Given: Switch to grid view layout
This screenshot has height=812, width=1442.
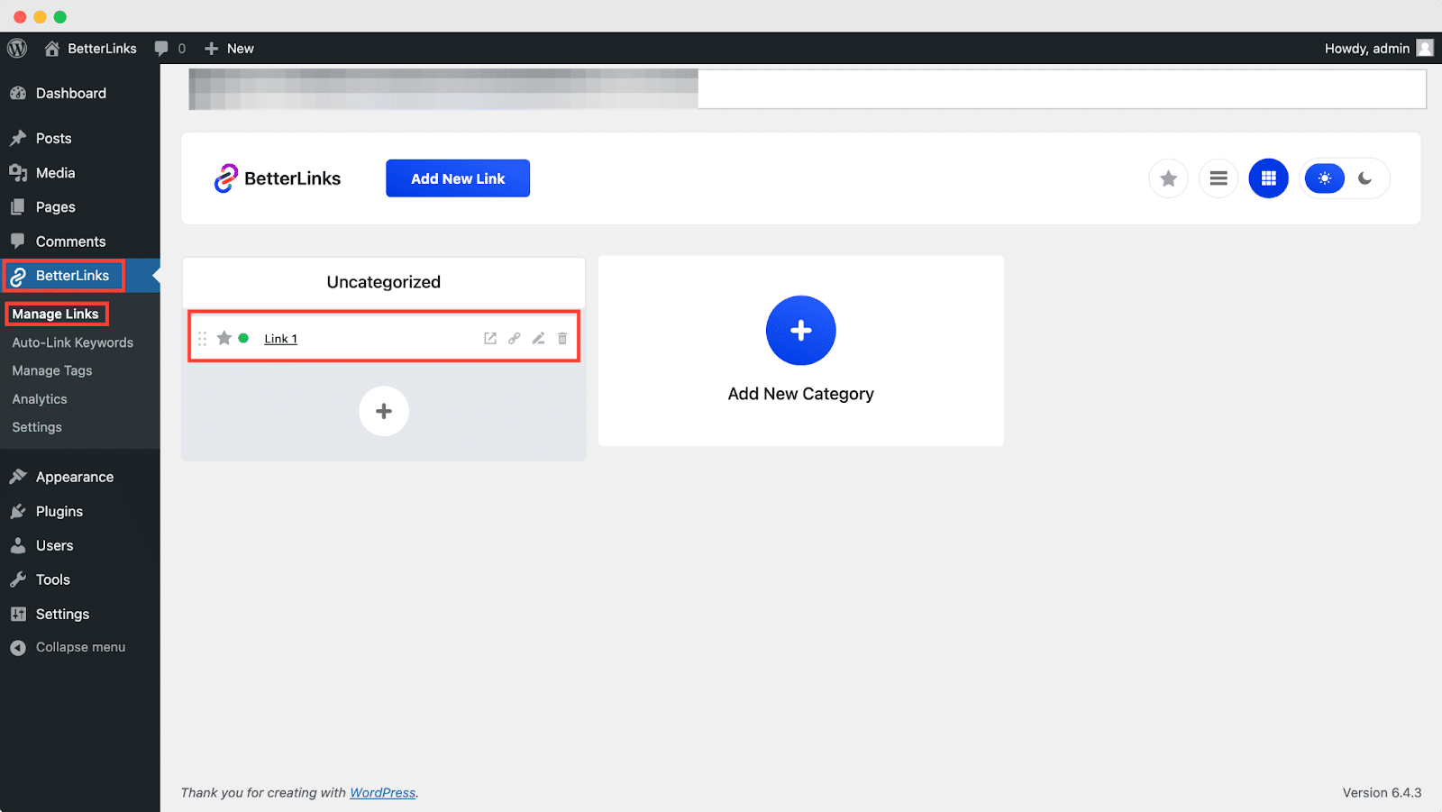Looking at the screenshot, I should point(1268,178).
